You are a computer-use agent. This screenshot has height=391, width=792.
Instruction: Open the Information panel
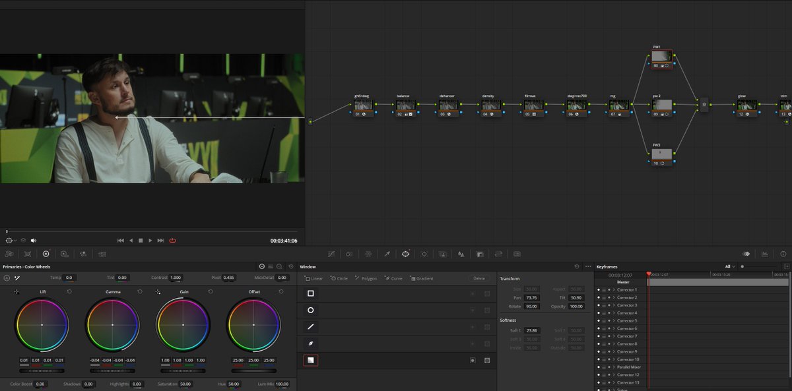783,254
